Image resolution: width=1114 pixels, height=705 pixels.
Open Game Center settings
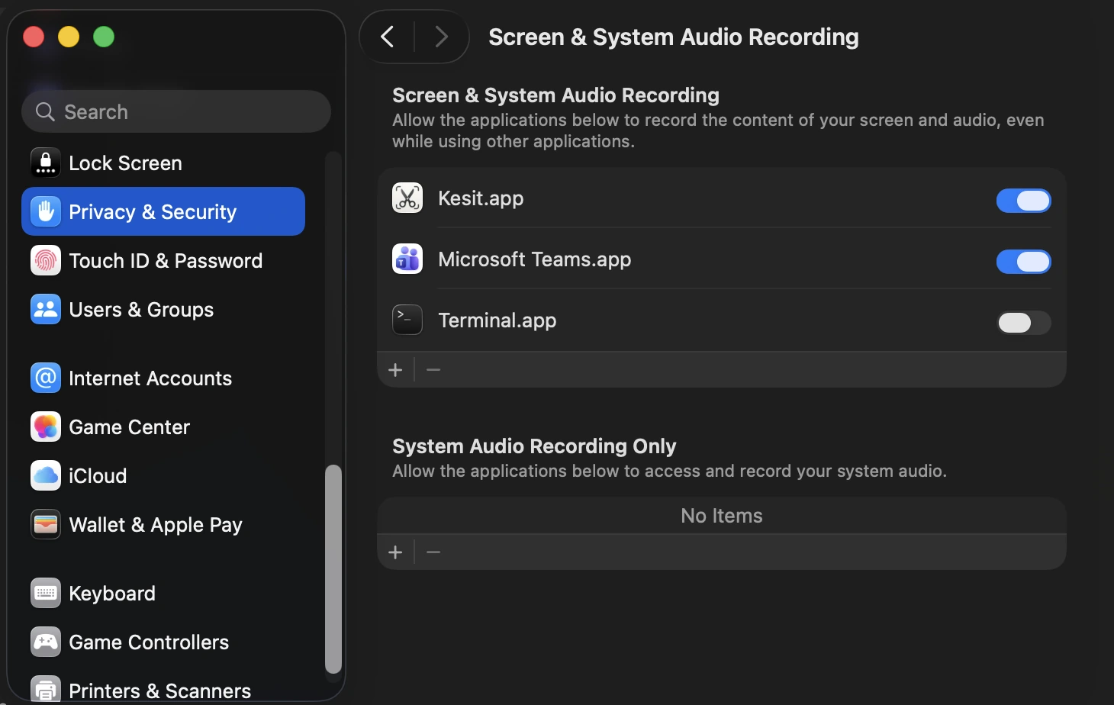click(x=163, y=427)
